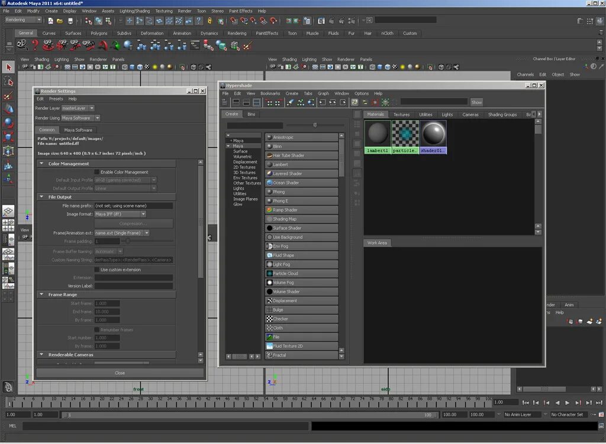This screenshot has width=606, height=444.
Task: Open the Shading Groups tab
Action: click(x=502, y=115)
